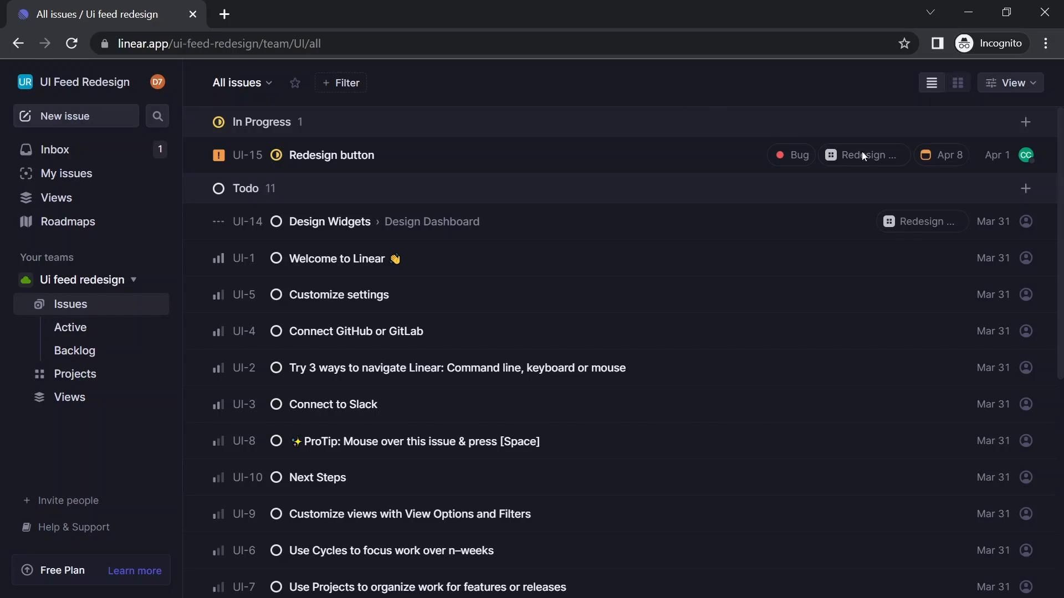The image size is (1064, 598).
Task: Open Inbox from the sidebar
Action: 55,149
